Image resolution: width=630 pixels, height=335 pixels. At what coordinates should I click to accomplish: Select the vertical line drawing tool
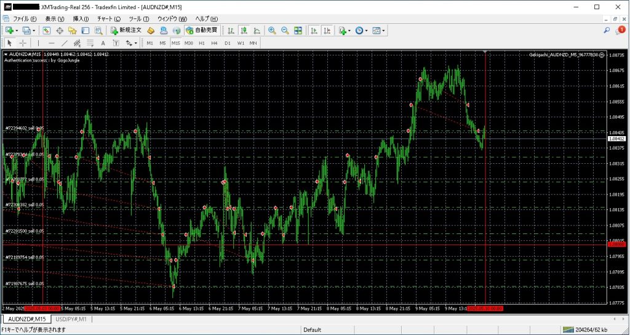pyautogui.click(x=38, y=43)
